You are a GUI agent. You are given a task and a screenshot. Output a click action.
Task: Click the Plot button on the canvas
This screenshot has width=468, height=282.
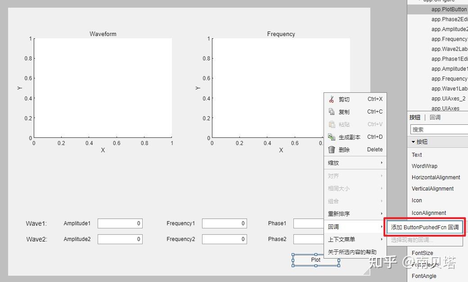[315, 260]
